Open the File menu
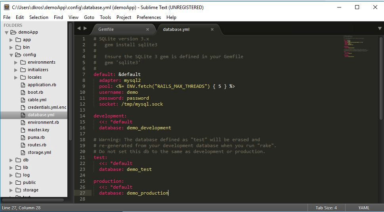This screenshot has height=212, width=384. click(x=7, y=17)
